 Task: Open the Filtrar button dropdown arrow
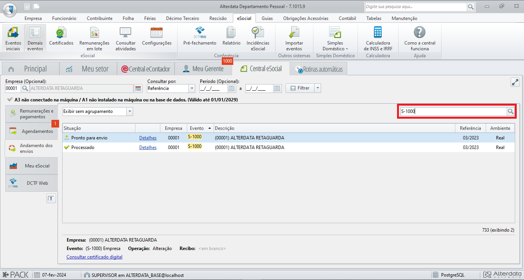318,88
